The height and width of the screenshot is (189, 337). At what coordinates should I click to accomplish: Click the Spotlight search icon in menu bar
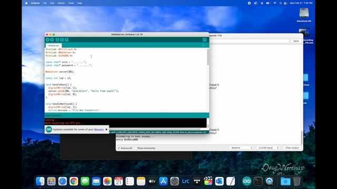pos(281,3)
